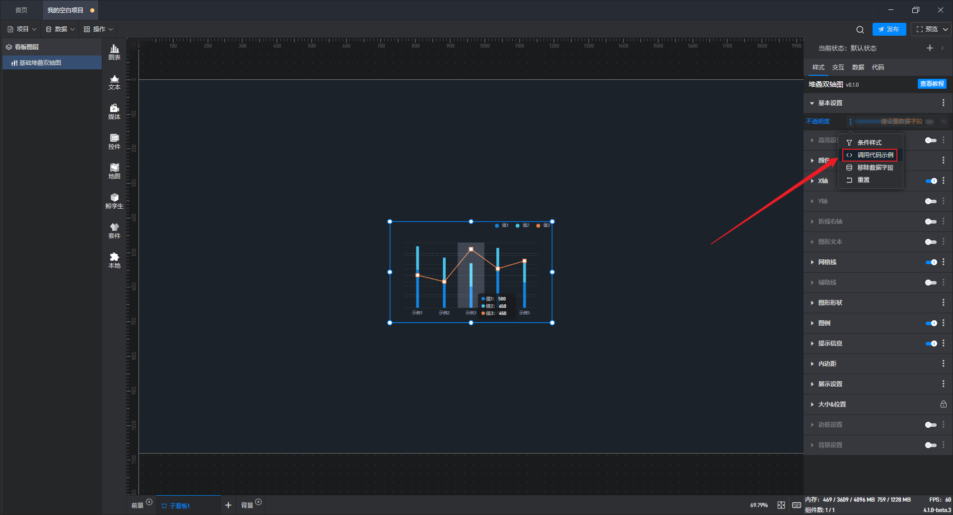Open more options for X轴 section
Image resolution: width=953 pixels, height=515 pixels.
(x=943, y=180)
